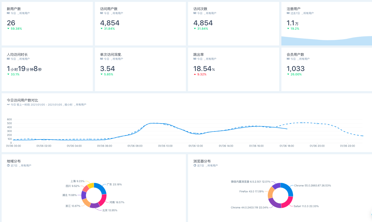Click the 上海 9.23% label
Viewport: 372px width, 222px height.
click(x=78, y=181)
